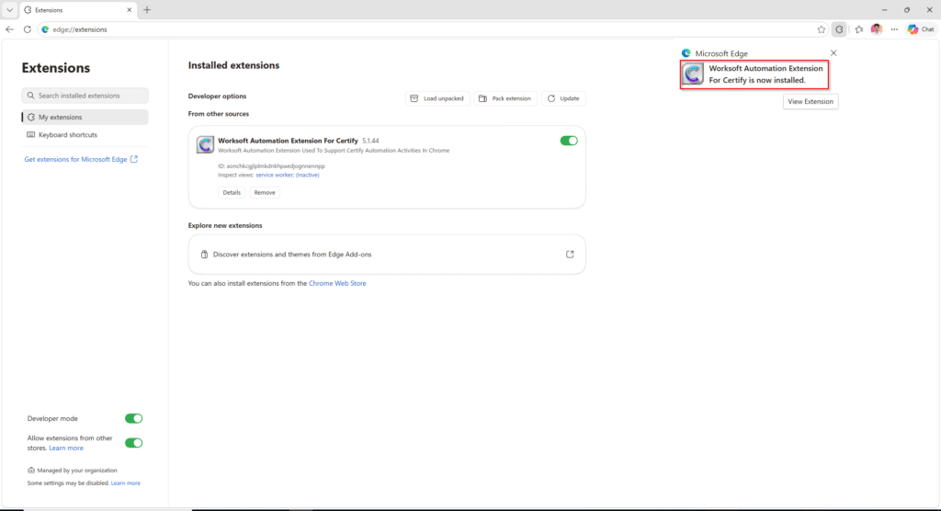Open the Extensions puzzle toolbar icon
Viewport: 941px width, 511px height.
[839, 29]
